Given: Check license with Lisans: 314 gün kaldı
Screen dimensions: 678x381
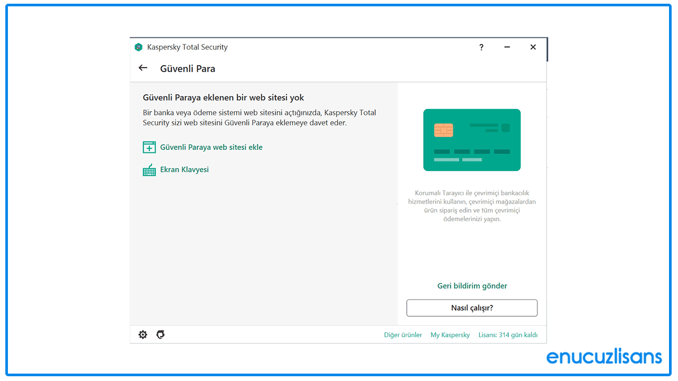Looking at the screenshot, I should [507, 334].
